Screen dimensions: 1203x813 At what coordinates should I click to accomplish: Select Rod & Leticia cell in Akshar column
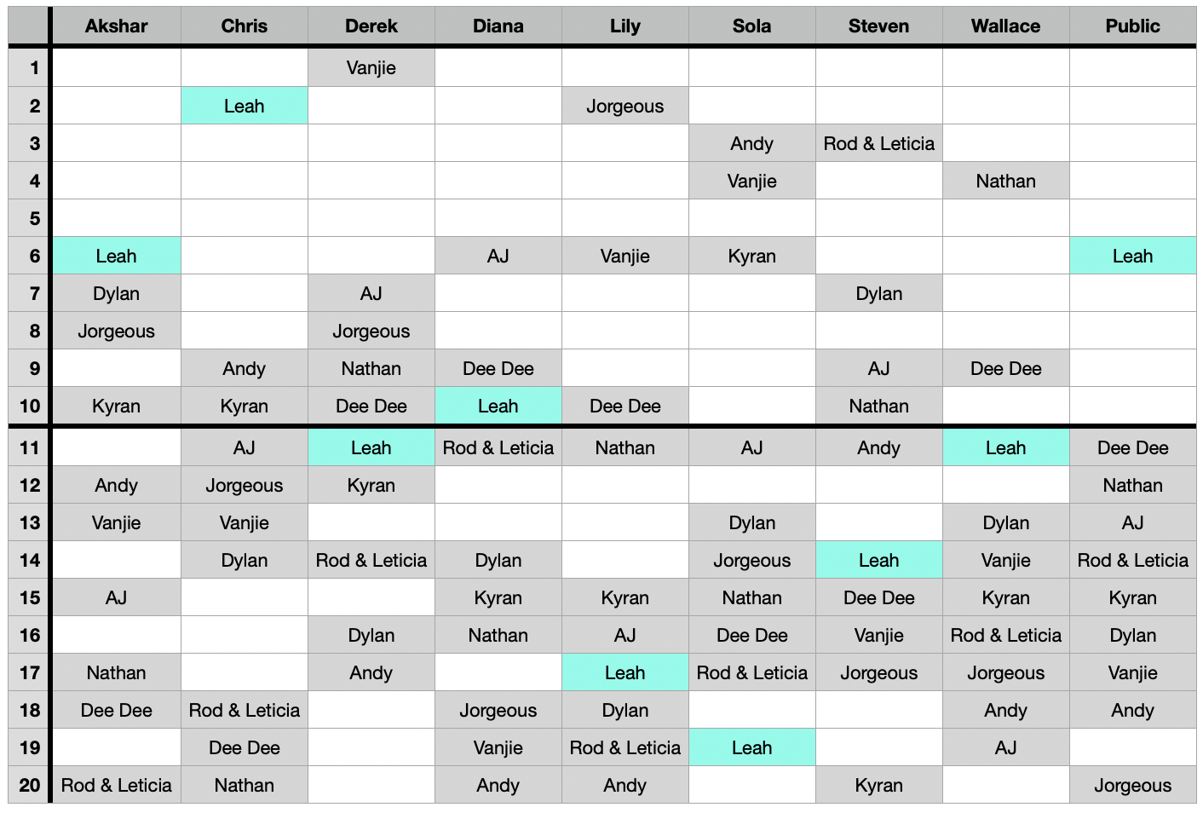coord(117,785)
